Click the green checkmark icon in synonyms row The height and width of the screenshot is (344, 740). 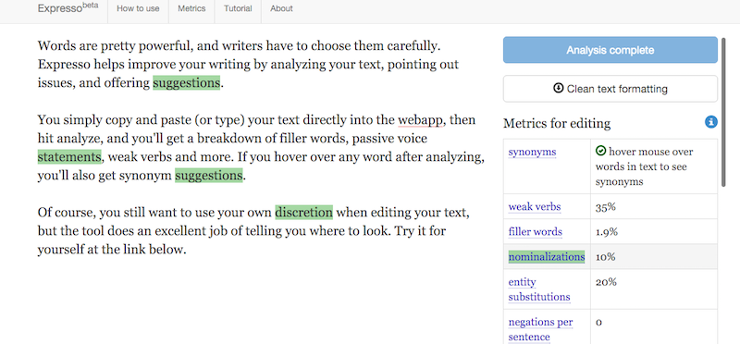tap(600, 152)
